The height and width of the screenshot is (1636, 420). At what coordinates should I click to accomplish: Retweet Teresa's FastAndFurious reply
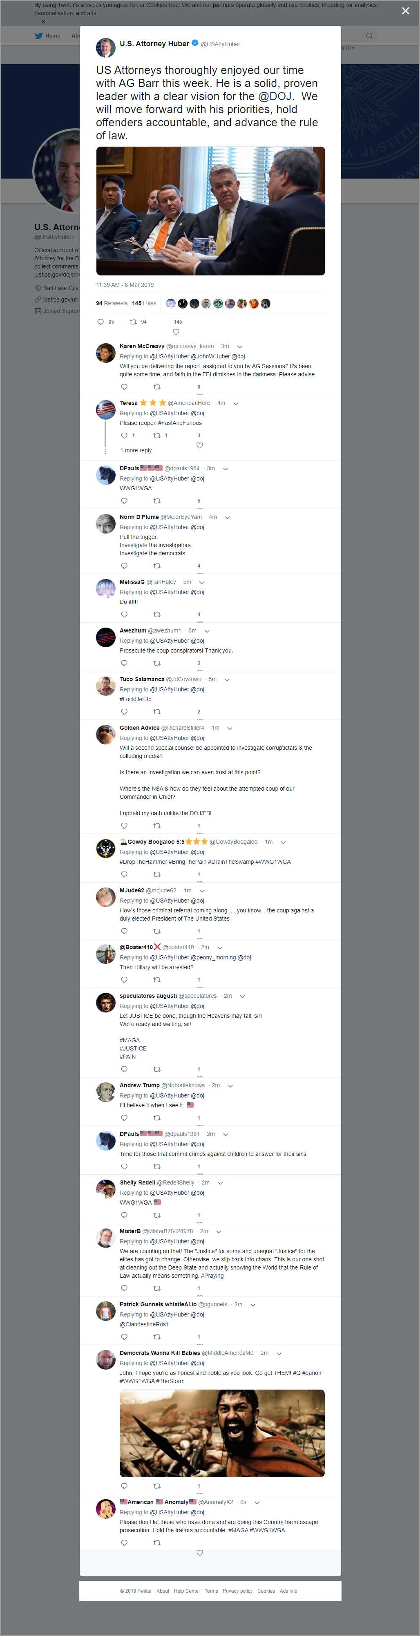[x=157, y=436]
